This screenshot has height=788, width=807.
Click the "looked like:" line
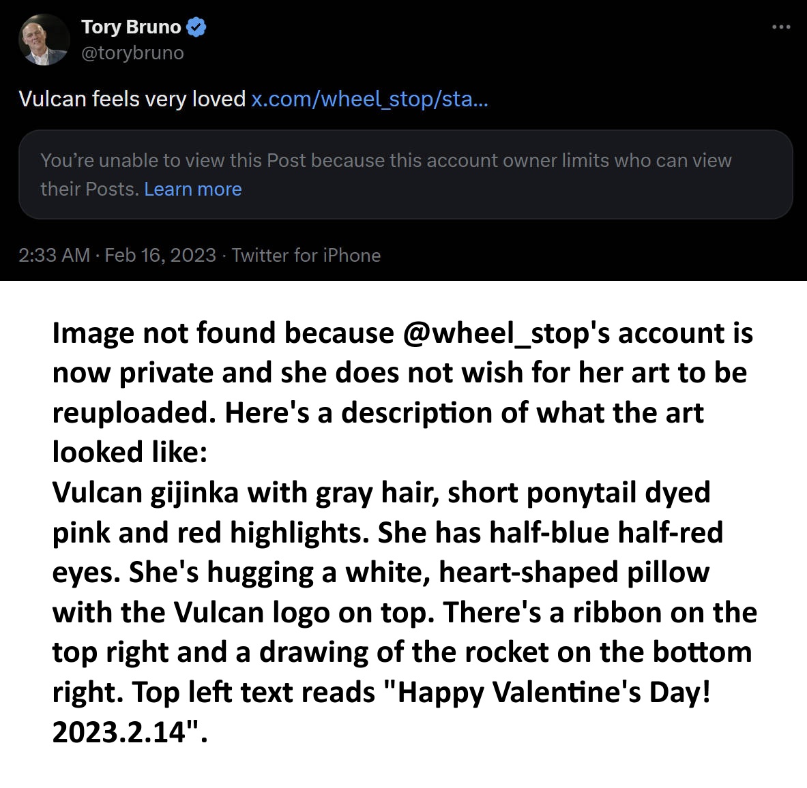pyautogui.click(x=130, y=451)
